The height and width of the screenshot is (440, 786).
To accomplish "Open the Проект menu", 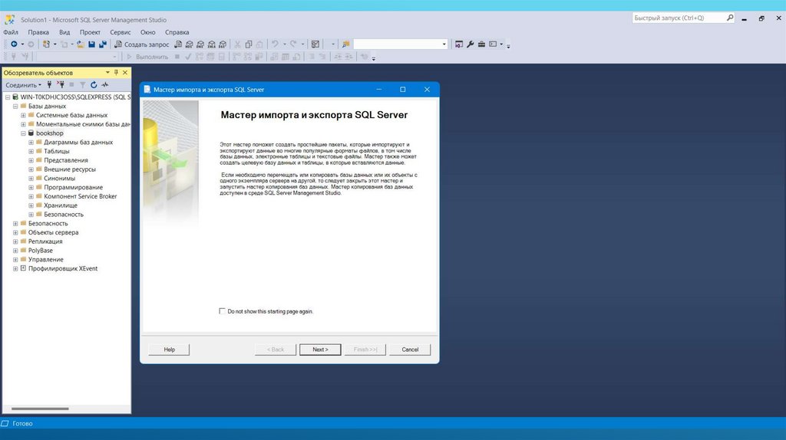I will (91, 32).
